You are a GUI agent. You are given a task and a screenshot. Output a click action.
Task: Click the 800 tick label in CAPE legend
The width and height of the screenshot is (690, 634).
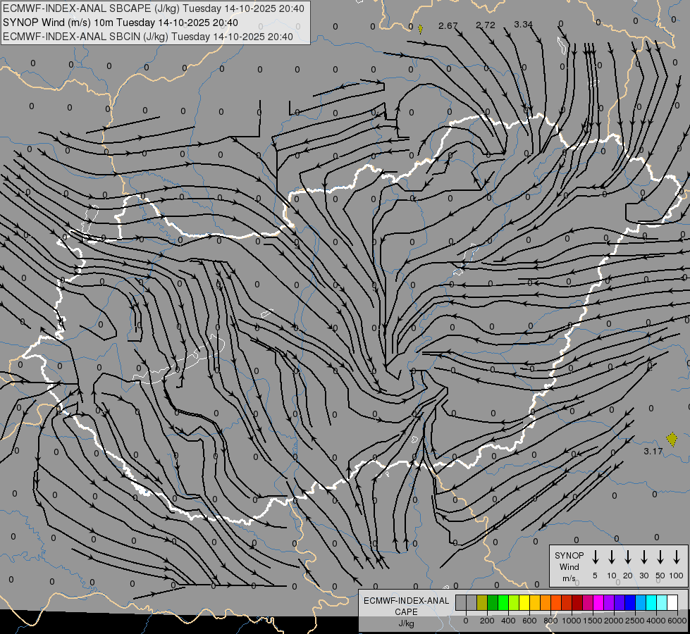click(550, 621)
